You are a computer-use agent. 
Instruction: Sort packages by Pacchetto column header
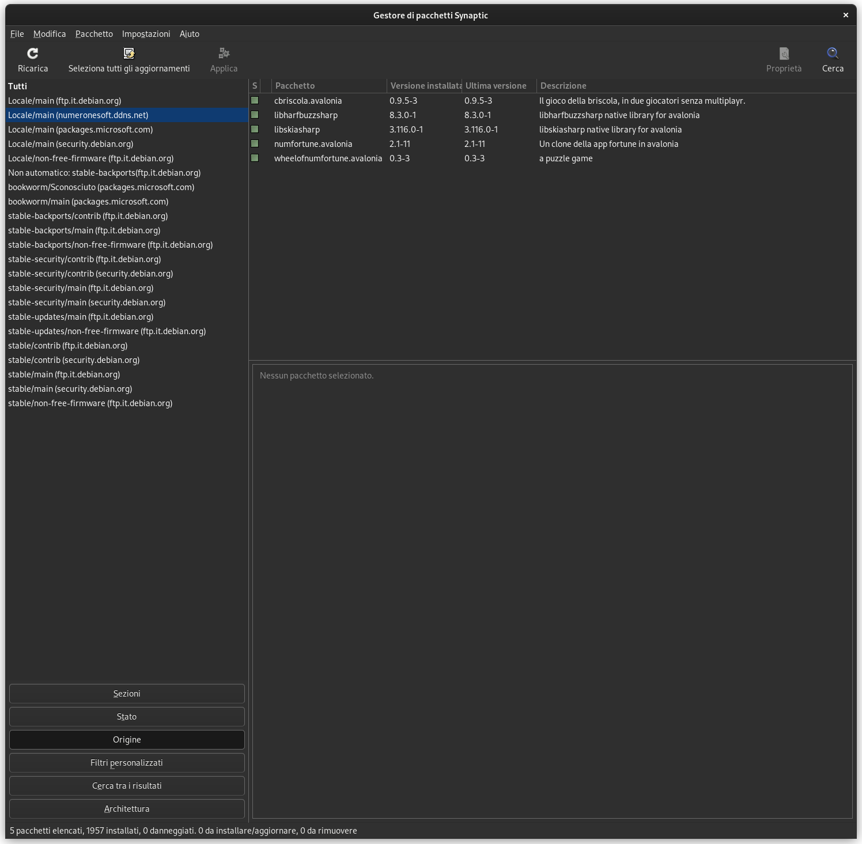[x=330, y=86]
